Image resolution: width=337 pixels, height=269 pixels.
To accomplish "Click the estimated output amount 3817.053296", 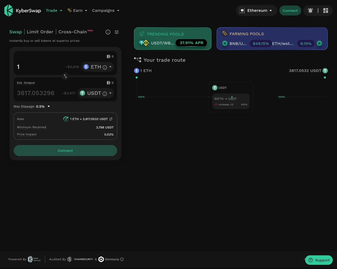I will (36, 93).
